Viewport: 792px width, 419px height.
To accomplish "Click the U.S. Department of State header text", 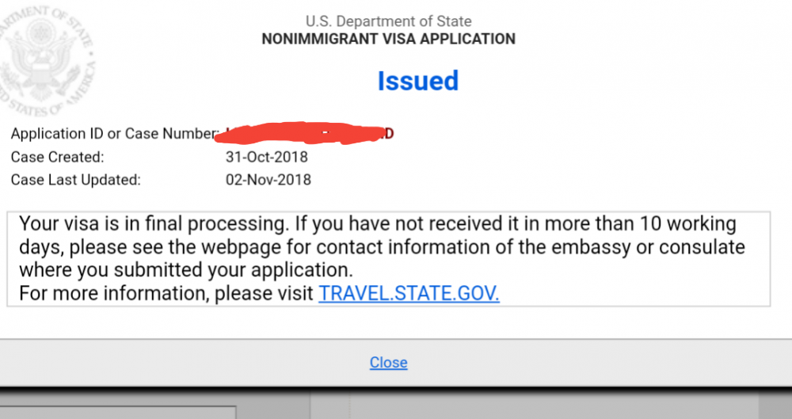I will 388,21.
